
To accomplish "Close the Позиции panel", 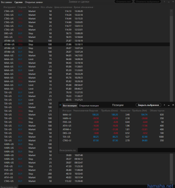I will pos(173,105).
